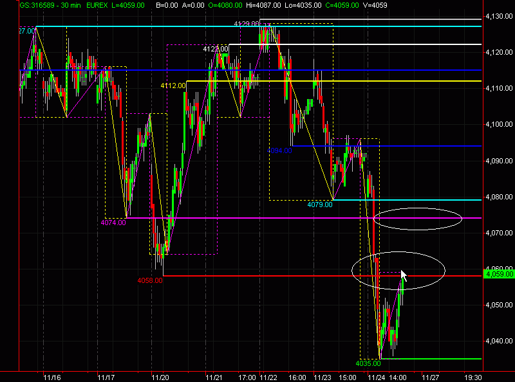Click the 4094.00 blue level label
Screen dimensions: 515x382
tap(279, 150)
